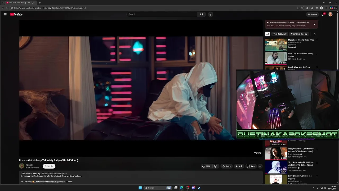Open Task View on the taskbar
This screenshot has height=191, width=339.
[176, 188]
